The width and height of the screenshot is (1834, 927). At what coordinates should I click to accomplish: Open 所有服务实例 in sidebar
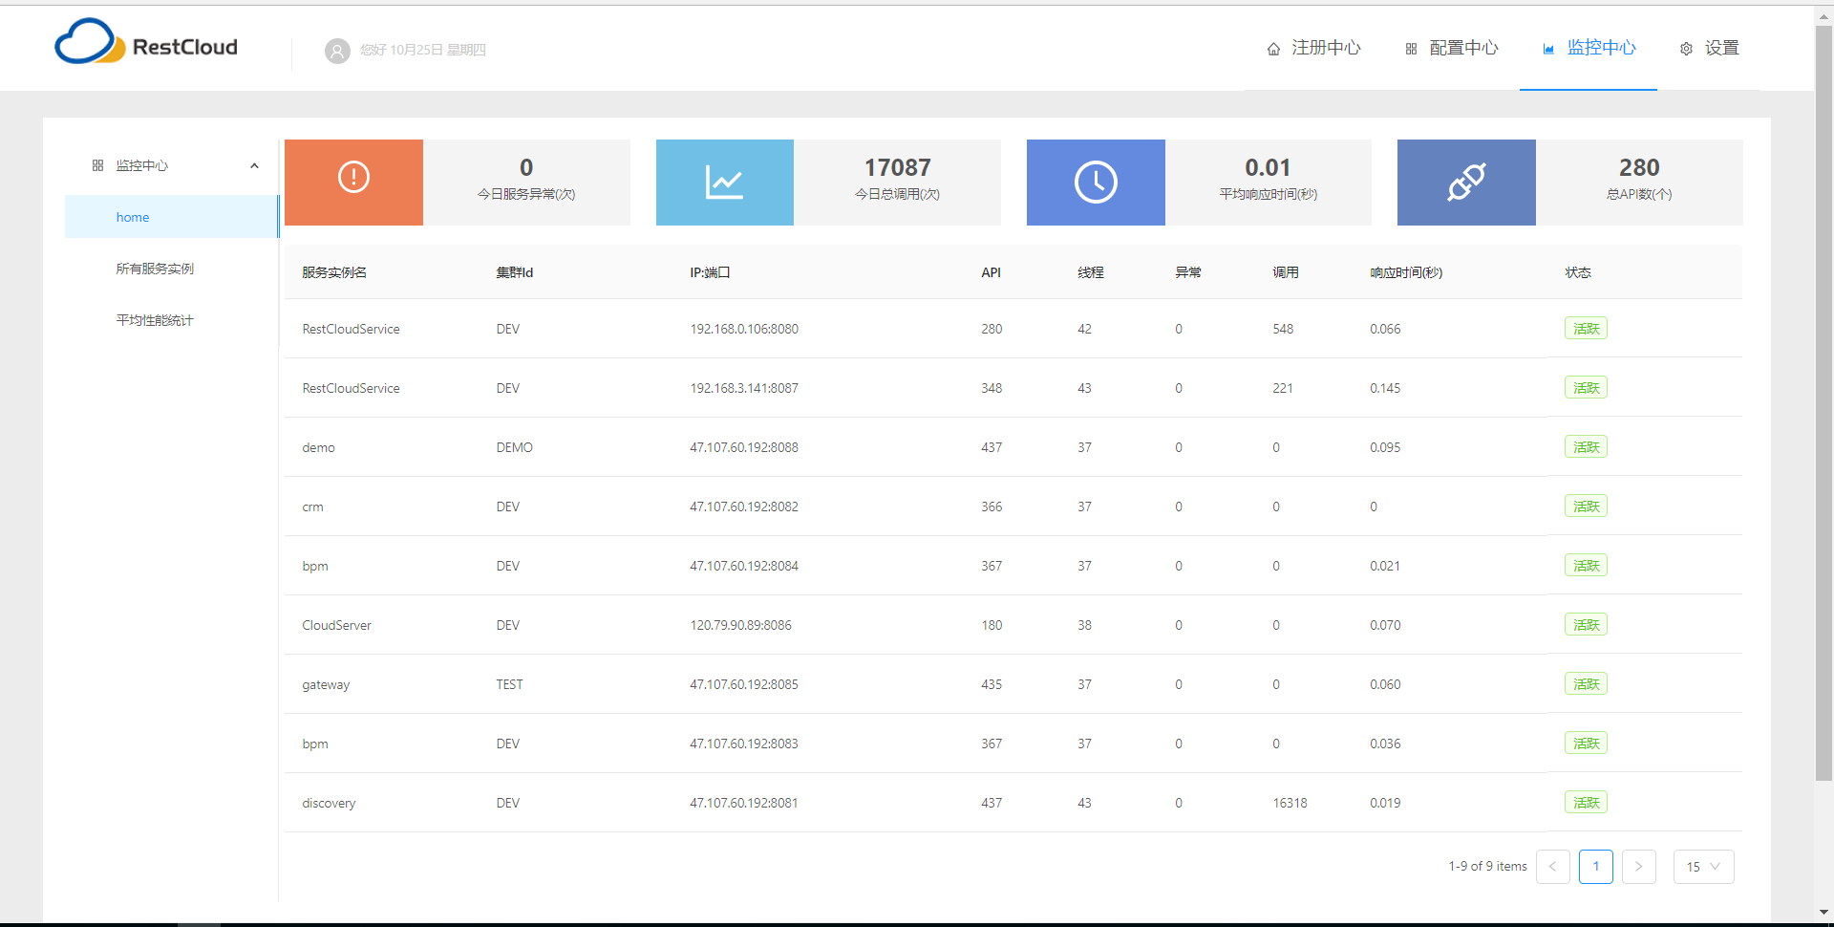point(155,269)
